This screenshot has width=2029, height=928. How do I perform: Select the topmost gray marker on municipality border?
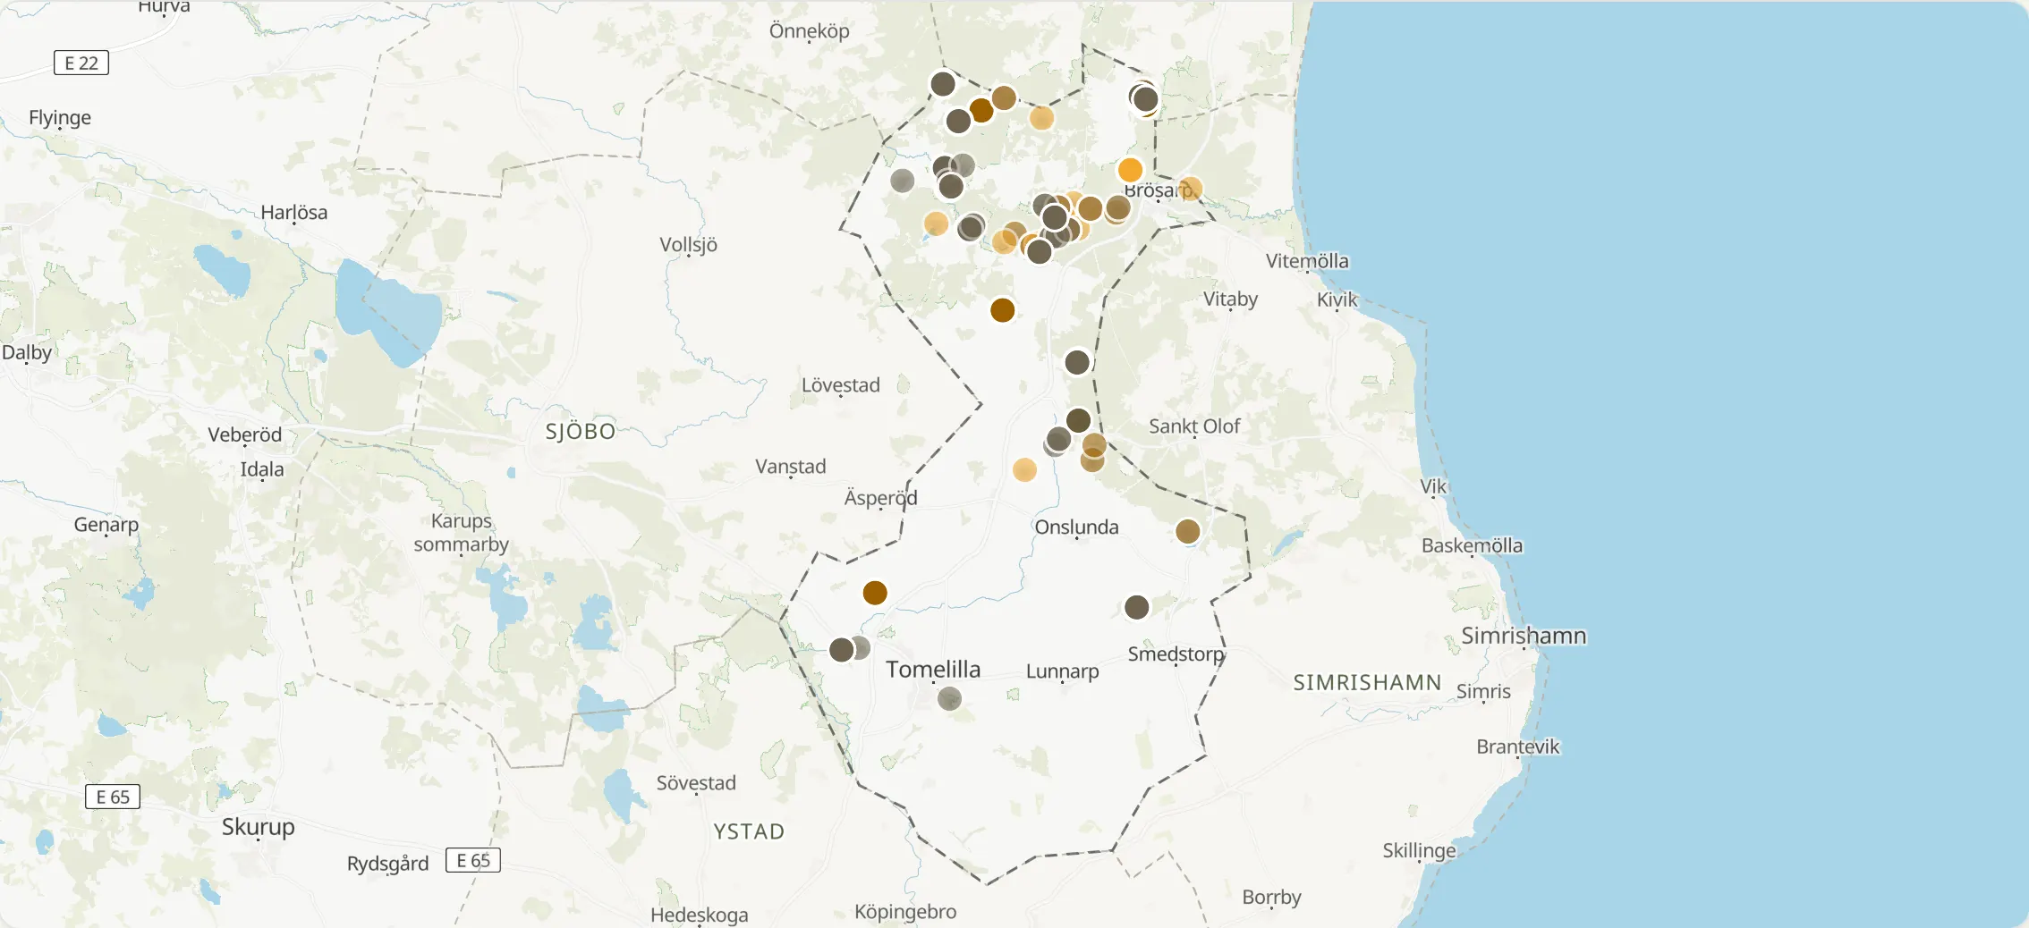943,84
